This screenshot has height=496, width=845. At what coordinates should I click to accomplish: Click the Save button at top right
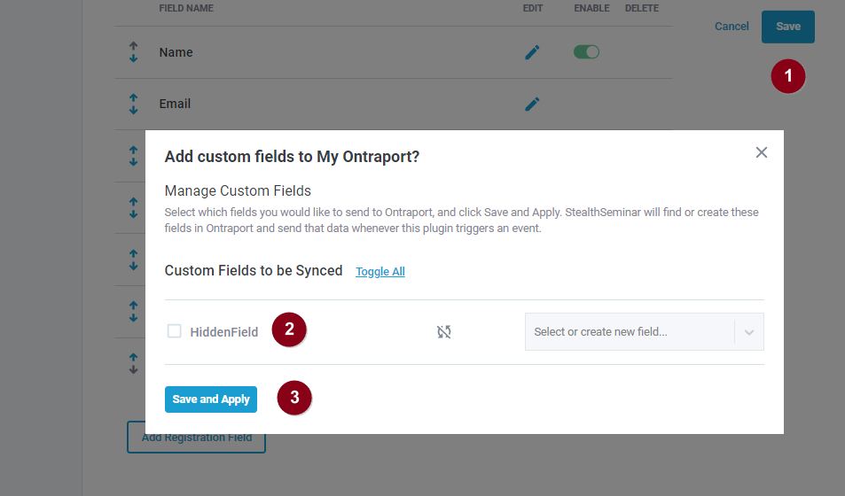tap(788, 27)
